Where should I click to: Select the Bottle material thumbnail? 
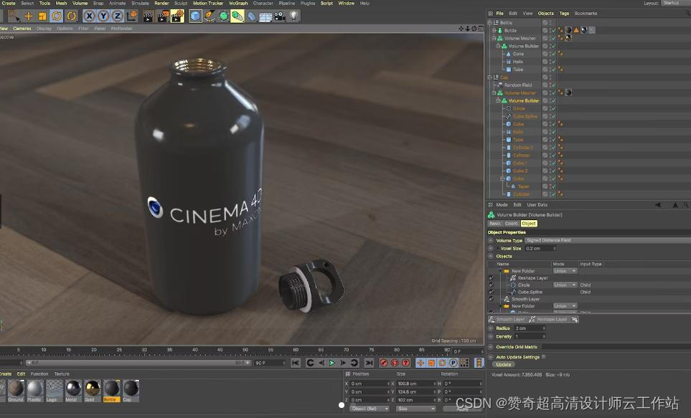(x=111, y=391)
